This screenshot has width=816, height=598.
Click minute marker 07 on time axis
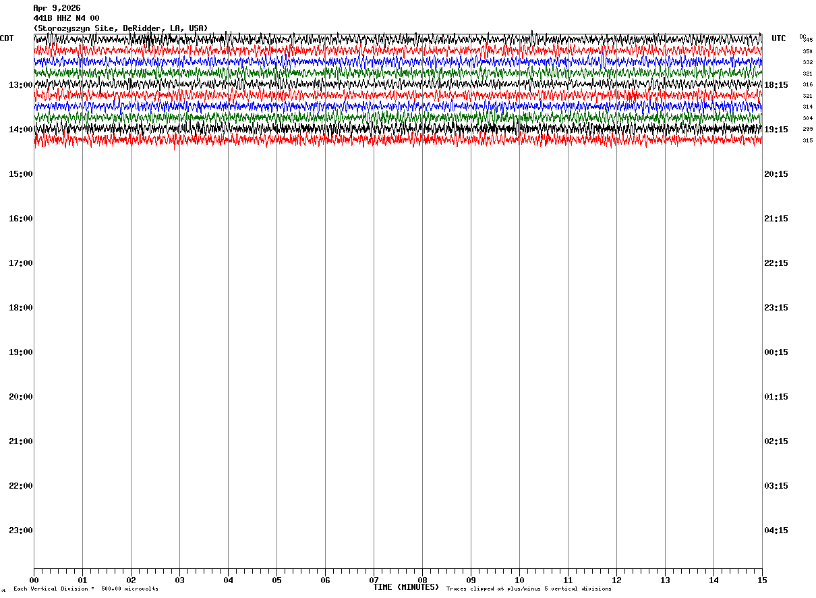pyautogui.click(x=374, y=580)
